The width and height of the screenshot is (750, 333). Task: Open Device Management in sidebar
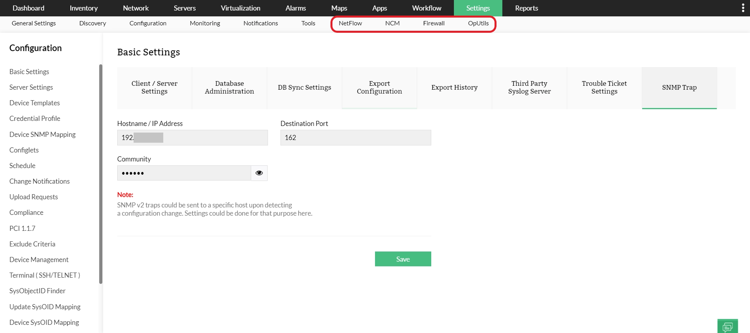tap(39, 260)
